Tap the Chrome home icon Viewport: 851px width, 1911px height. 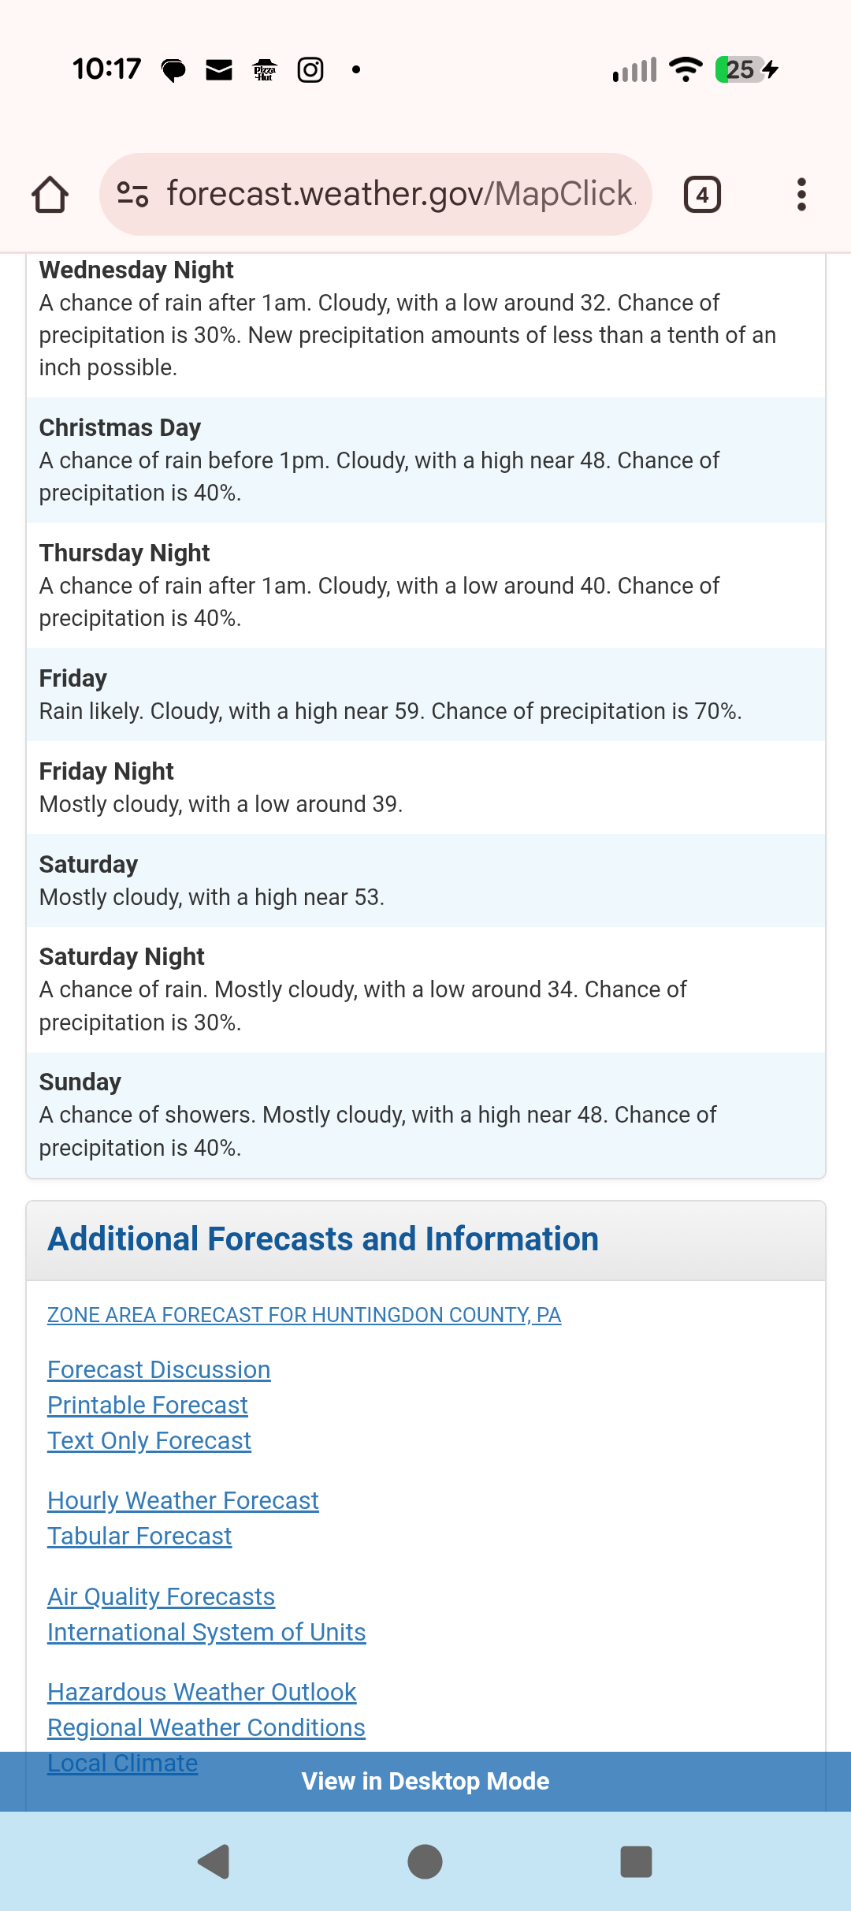[x=50, y=195]
